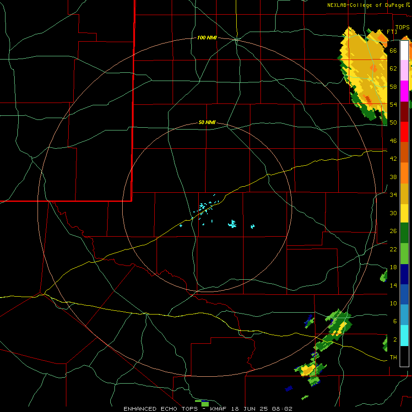Click the "50 NMI" range ring label
412x412 pixels.
(207, 122)
